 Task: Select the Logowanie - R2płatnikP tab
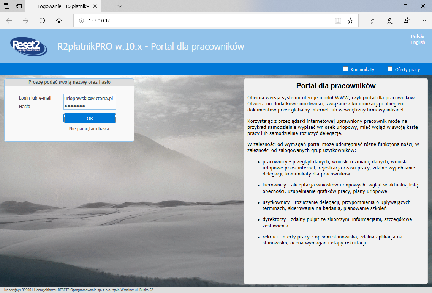[63, 6]
